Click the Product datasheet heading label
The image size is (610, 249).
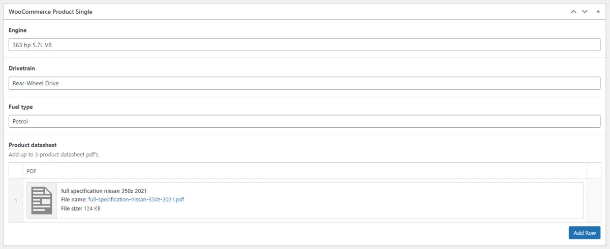[x=33, y=145]
